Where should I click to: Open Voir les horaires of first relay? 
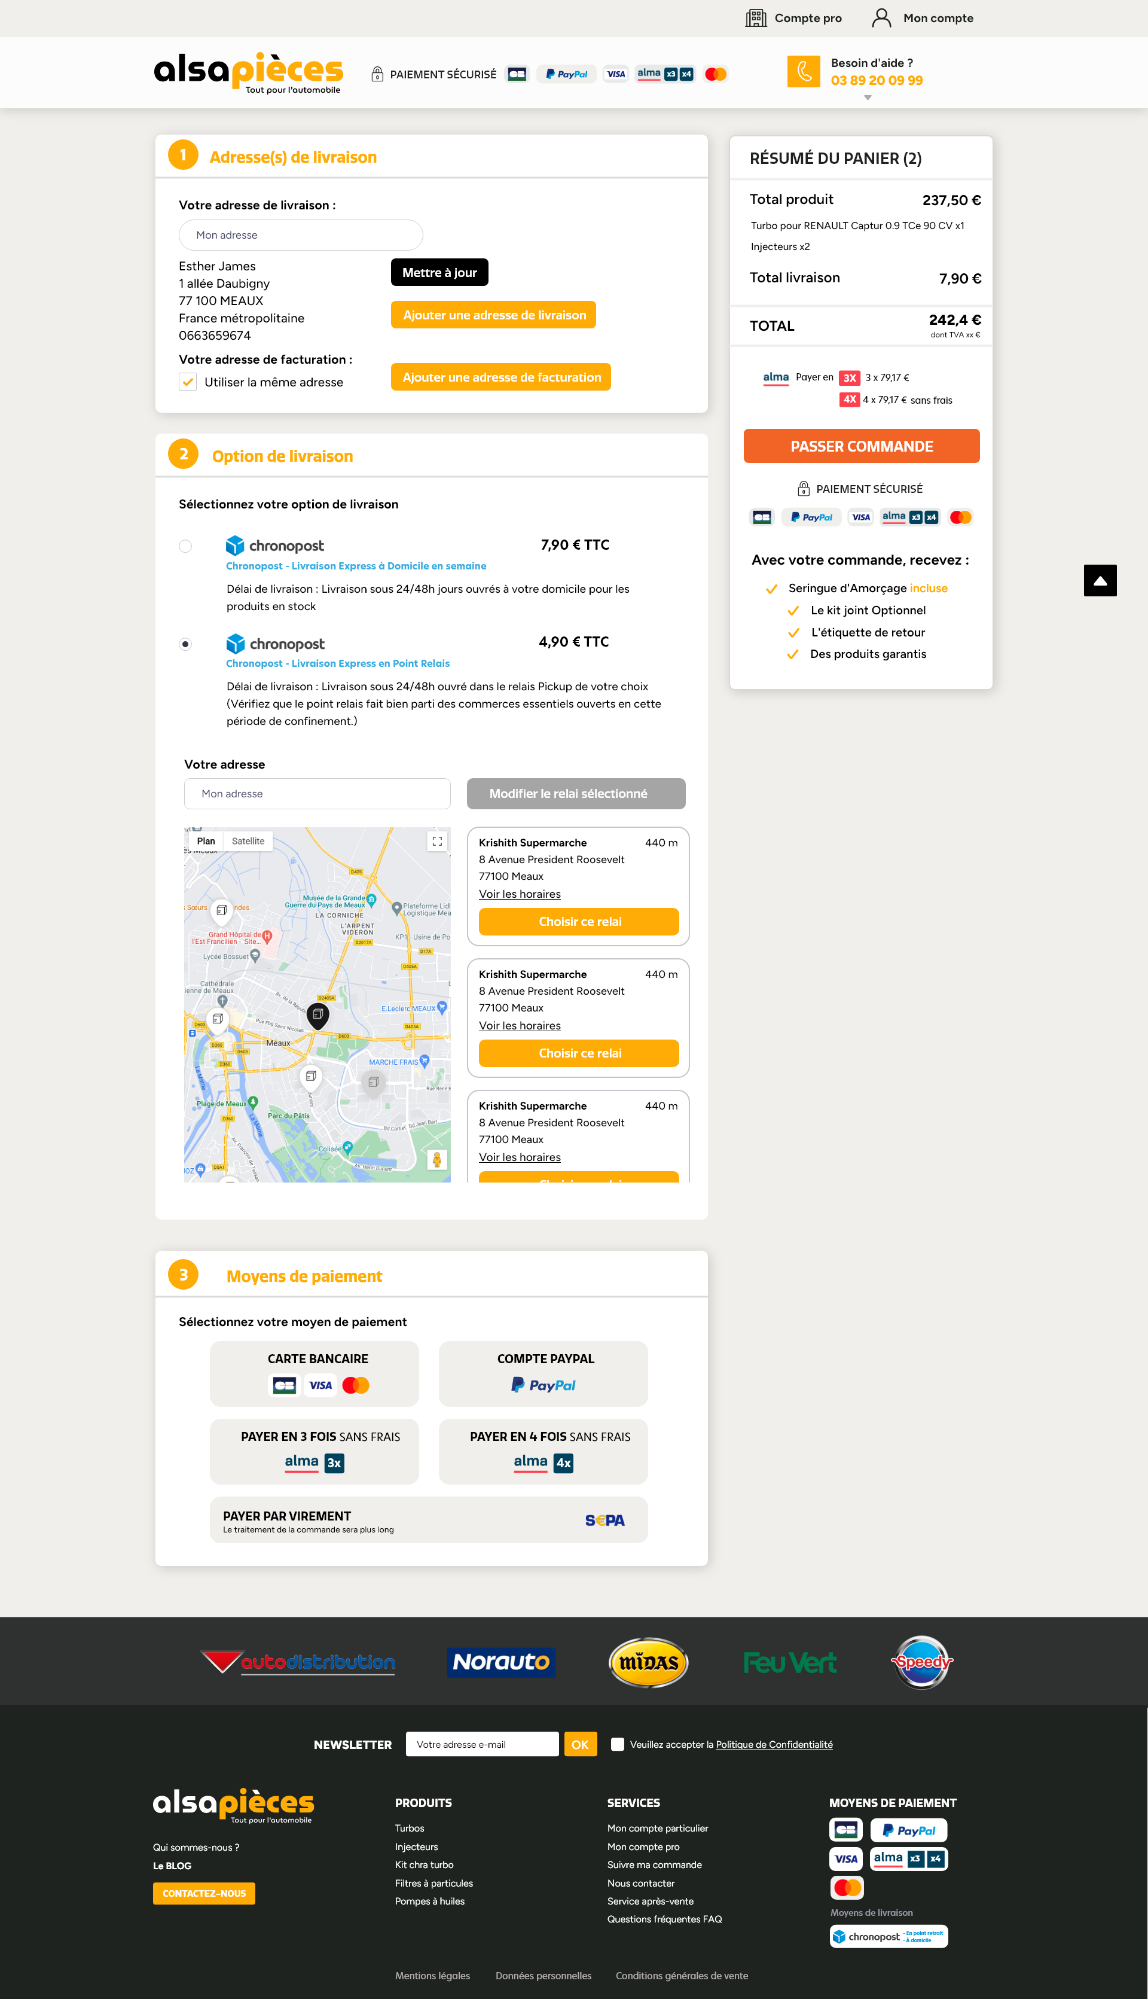pyautogui.click(x=520, y=894)
